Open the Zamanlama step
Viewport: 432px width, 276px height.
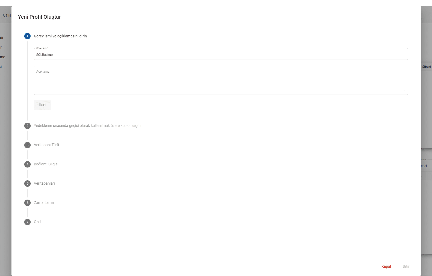(44, 203)
